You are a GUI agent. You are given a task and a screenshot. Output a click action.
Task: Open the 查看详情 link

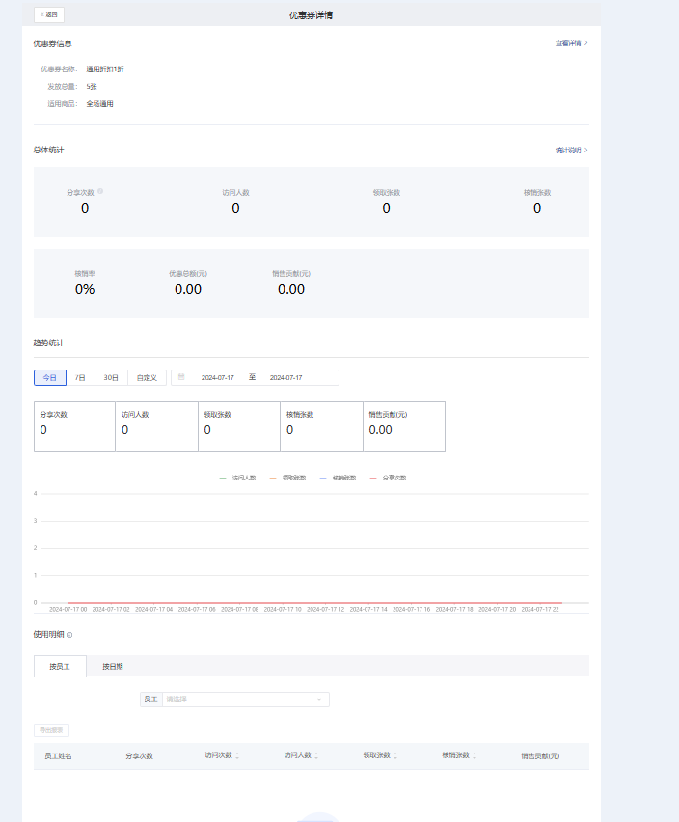point(571,43)
